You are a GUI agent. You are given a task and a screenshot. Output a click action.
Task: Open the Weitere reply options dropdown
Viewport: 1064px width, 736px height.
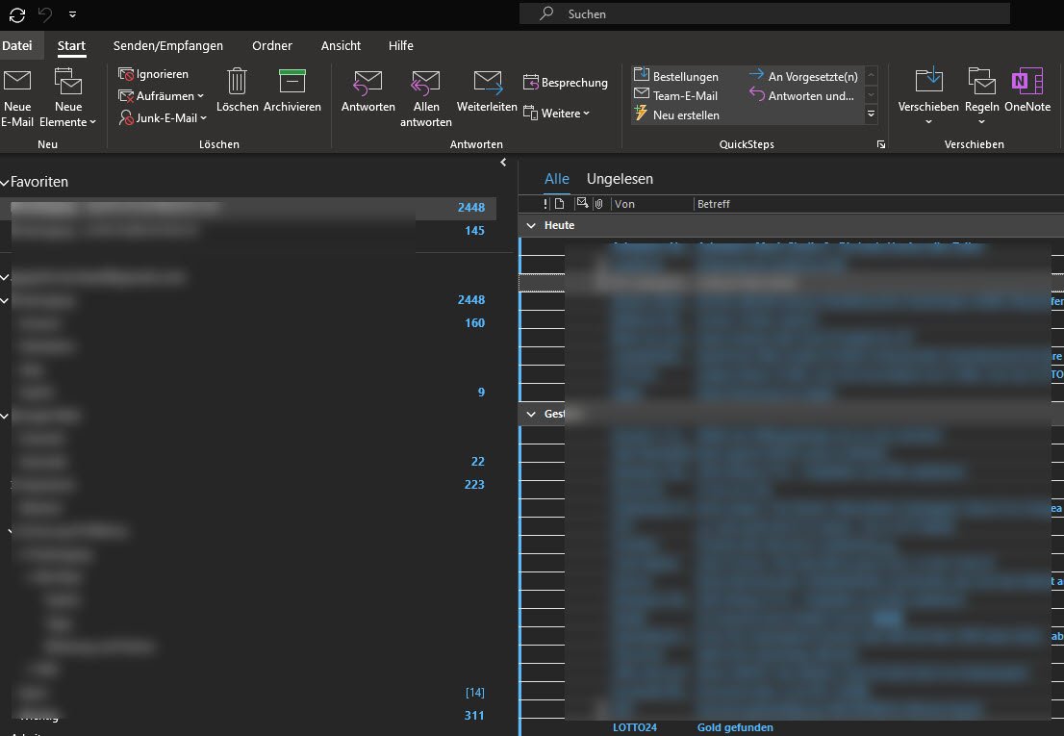pyautogui.click(x=556, y=114)
